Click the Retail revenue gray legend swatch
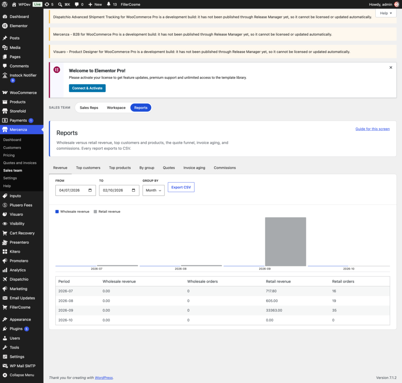Image resolution: width=402 pixels, height=383 pixels. coord(95,212)
